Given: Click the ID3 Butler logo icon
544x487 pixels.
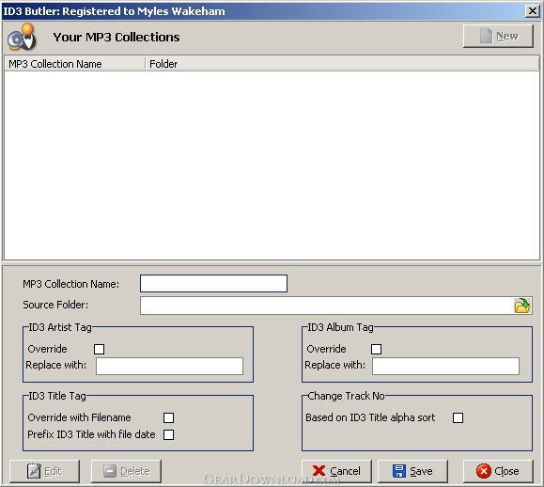Looking at the screenshot, I should (23, 37).
